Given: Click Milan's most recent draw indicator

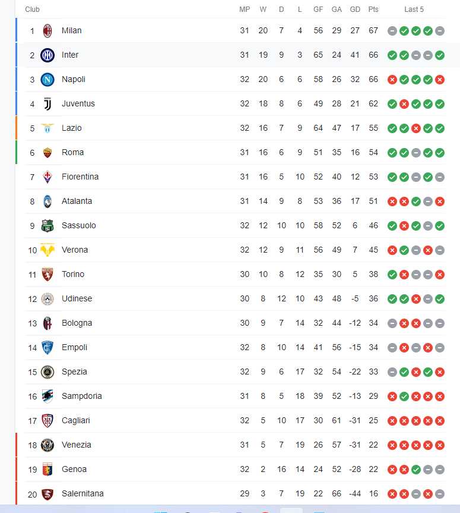Looking at the screenshot, I should (440, 31).
